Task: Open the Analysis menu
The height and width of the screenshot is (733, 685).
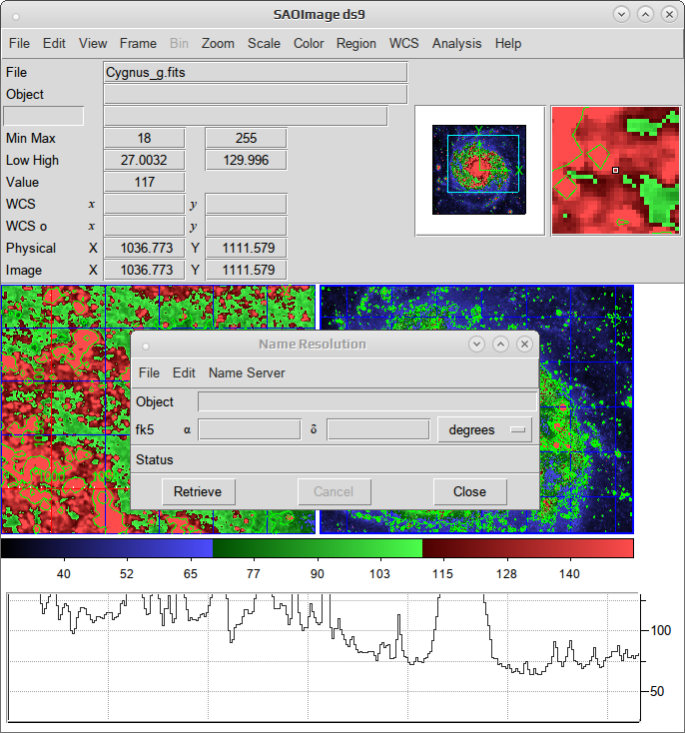Action: (x=456, y=44)
